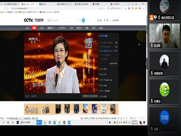Viewport: 181px width, 136px height.
Task: Select 李超's blue avatar circle
Action: (x=164, y=118)
